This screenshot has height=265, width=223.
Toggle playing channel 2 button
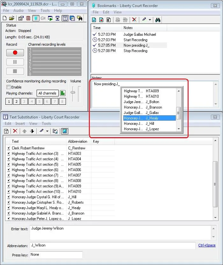coord(17,102)
